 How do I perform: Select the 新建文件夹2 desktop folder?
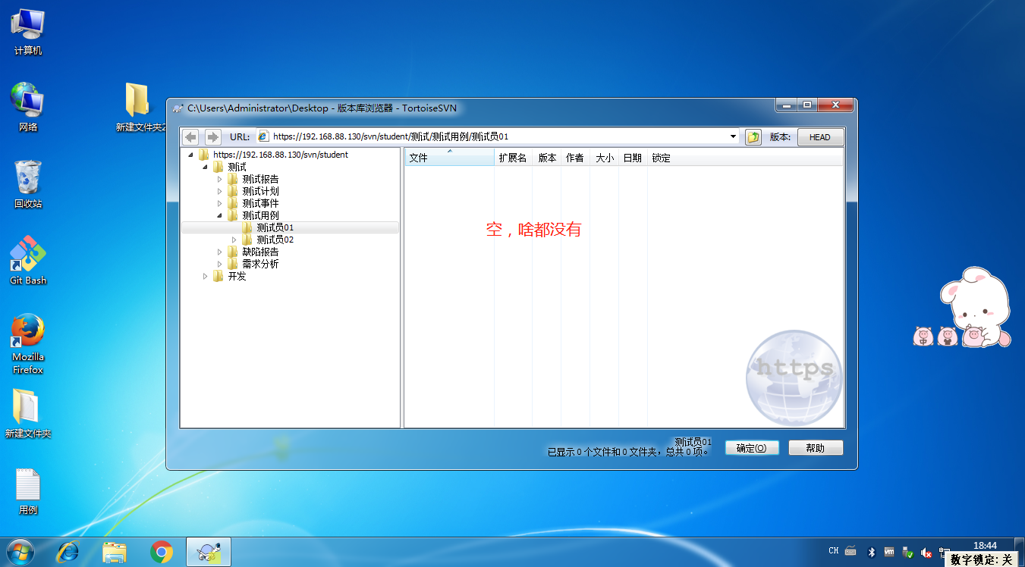coord(141,108)
